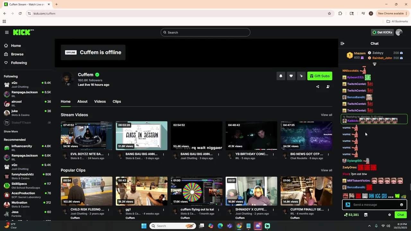Open Microsoft Edge from taskbar
The height and width of the screenshot is (231, 411).
pos(220,226)
